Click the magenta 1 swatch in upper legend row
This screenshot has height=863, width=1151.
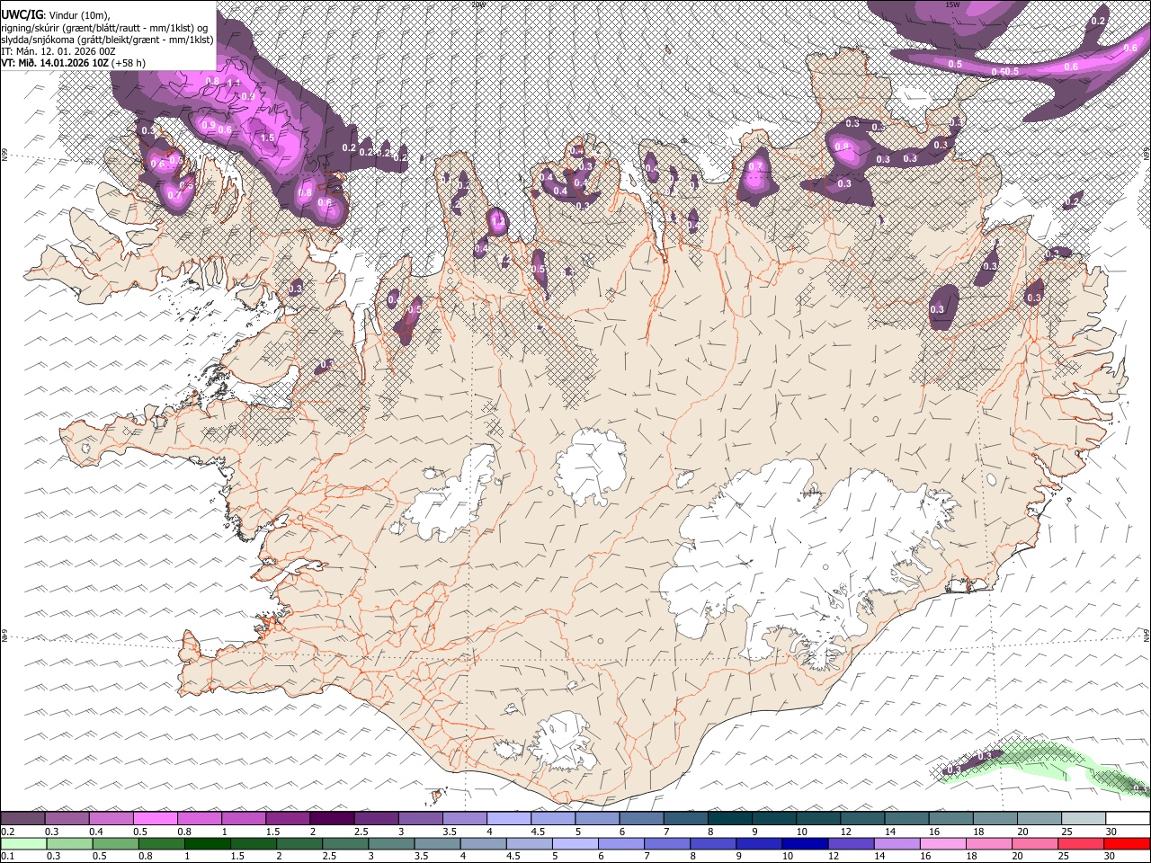point(244,819)
